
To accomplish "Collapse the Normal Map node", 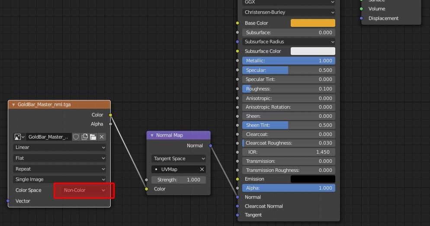I will pos(152,135).
